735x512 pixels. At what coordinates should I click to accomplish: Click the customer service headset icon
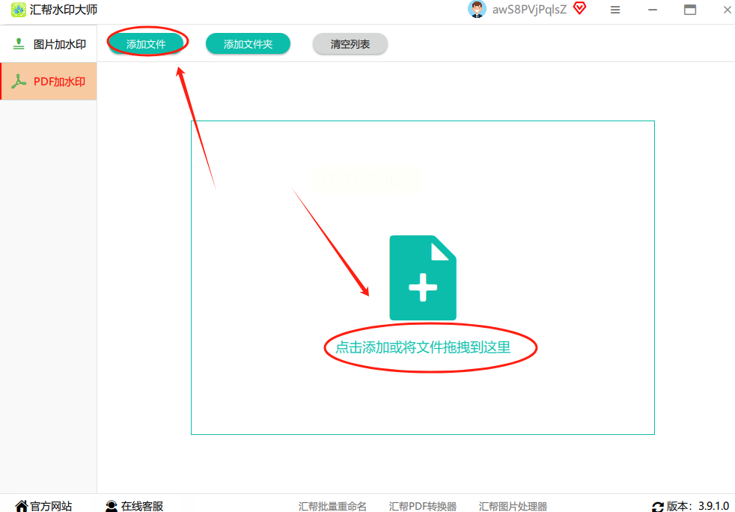(112, 506)
